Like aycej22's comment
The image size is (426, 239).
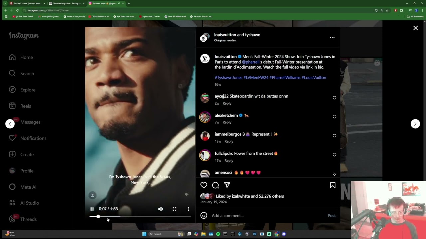point(334,98)
